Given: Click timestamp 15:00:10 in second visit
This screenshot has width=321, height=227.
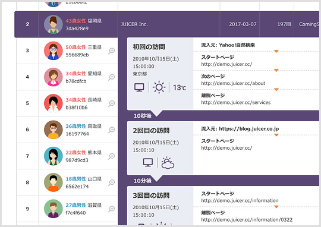Looking at the screenshot, I should [x=143, y=150].
